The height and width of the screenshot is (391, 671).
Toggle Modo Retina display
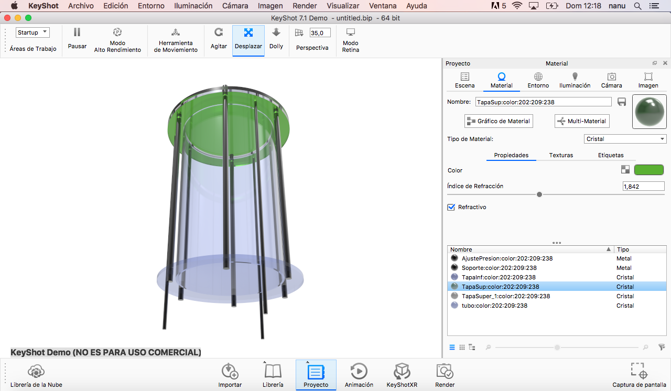(351, 33)
